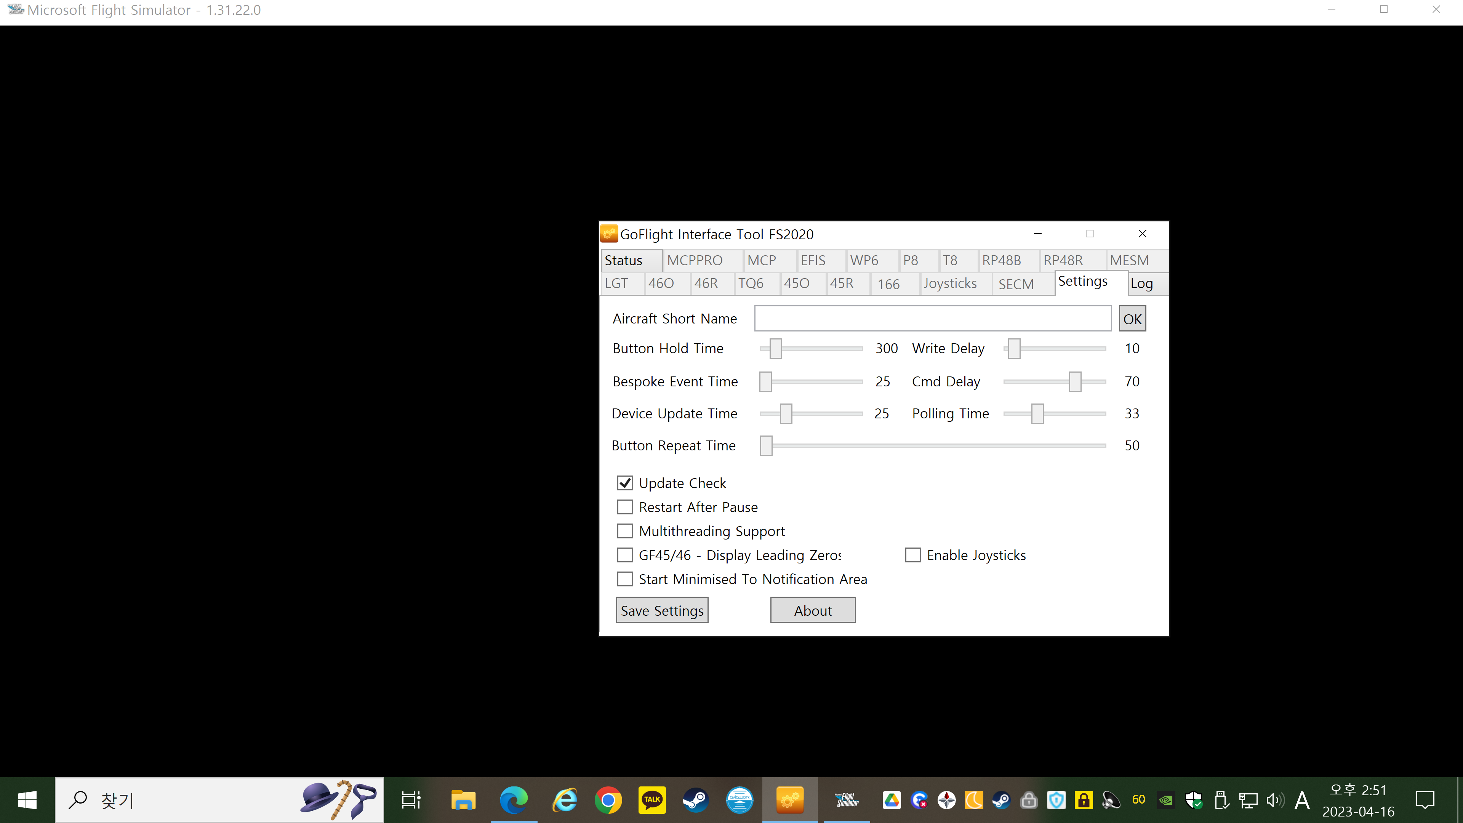Image resolution: width=1463 pixels, height=823 pixels.
Task: Click the Button Repeat Time slider thumb
Action: click(766, 446)
